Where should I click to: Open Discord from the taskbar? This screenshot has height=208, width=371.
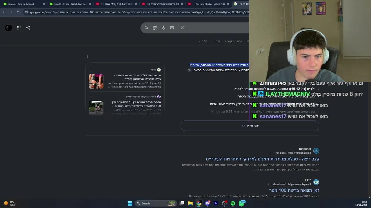207,203
